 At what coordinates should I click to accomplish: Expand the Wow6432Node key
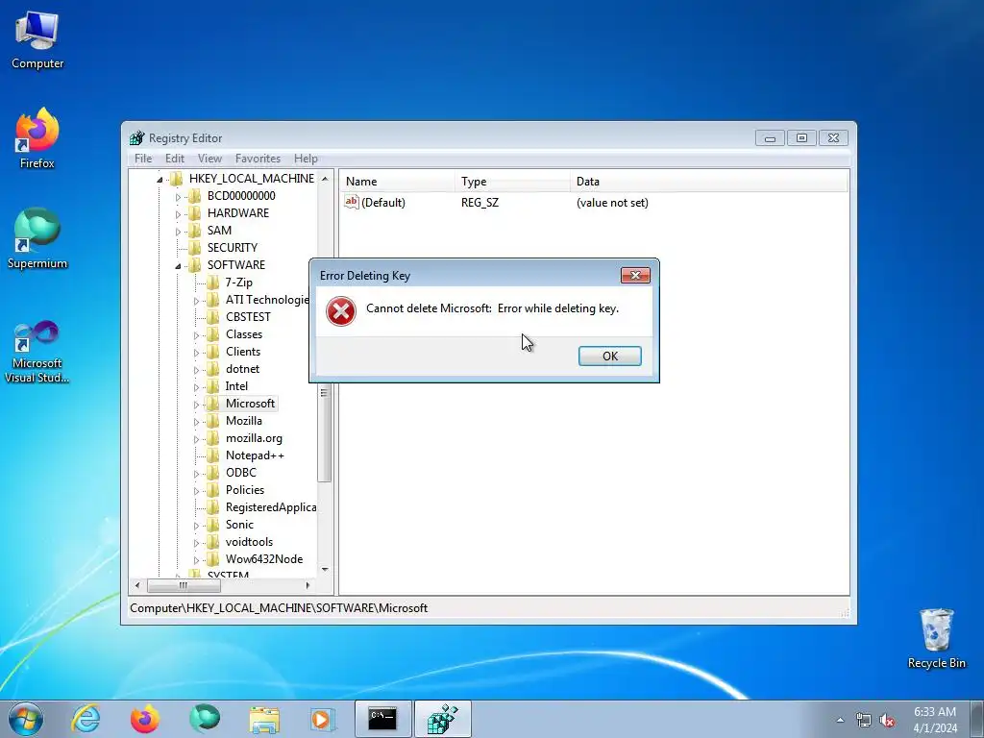(x=196, y=560)
